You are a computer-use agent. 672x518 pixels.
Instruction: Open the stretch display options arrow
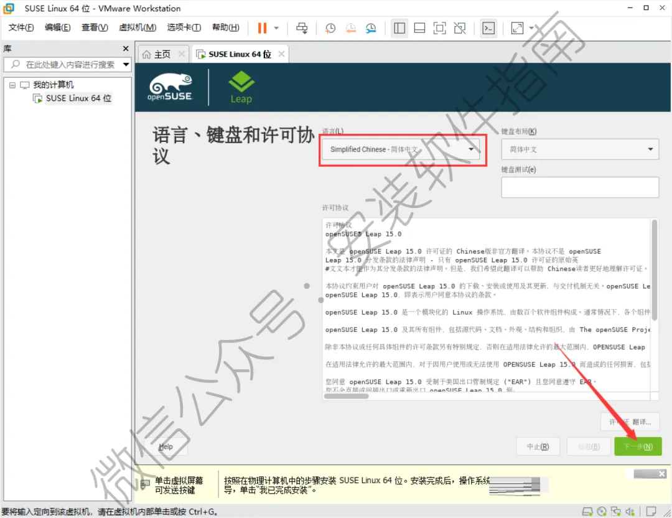tap(532, 28)
